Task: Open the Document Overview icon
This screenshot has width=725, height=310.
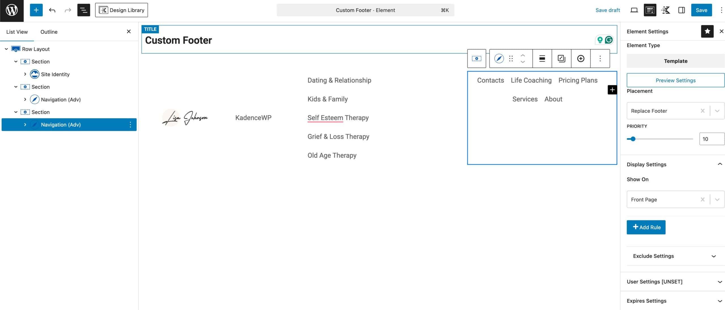Action: (x=83, y=10)
